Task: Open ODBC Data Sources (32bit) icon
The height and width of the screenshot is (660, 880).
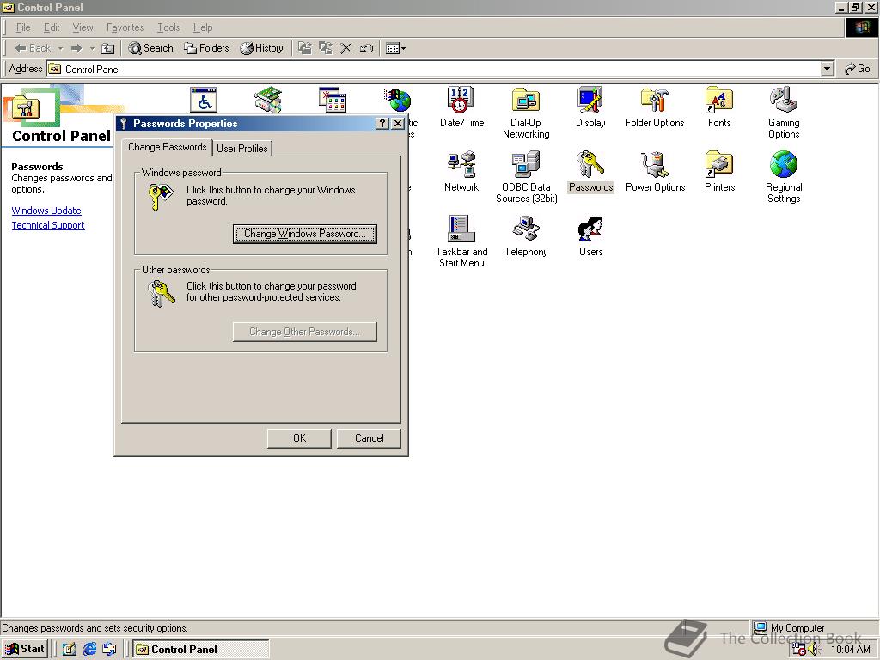Action: (x=526, y=177)
